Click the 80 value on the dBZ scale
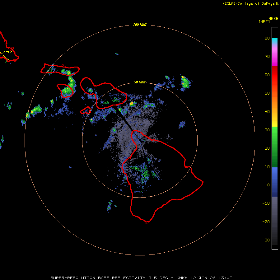Screen dimensions: 280x280 [267, 38]
